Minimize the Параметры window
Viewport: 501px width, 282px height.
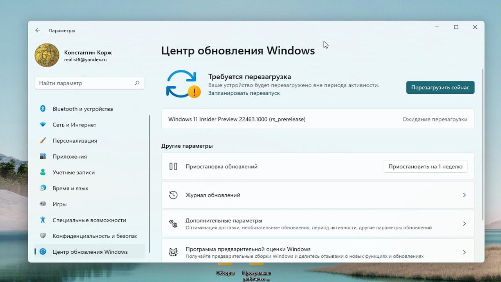pos(437,27)
